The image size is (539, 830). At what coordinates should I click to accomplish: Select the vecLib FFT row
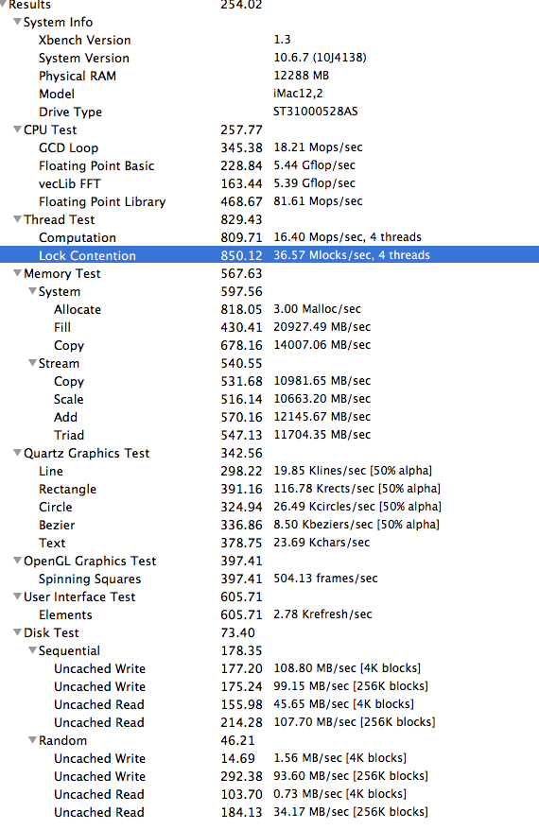(269, 183)
